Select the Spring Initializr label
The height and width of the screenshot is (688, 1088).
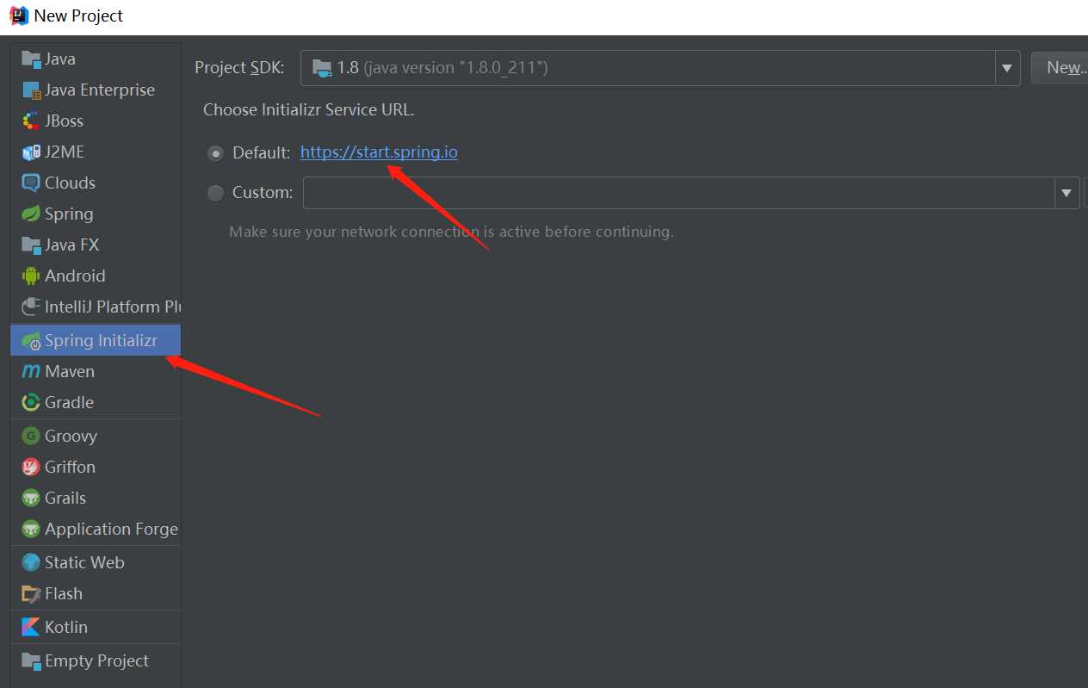pos(101,341)
